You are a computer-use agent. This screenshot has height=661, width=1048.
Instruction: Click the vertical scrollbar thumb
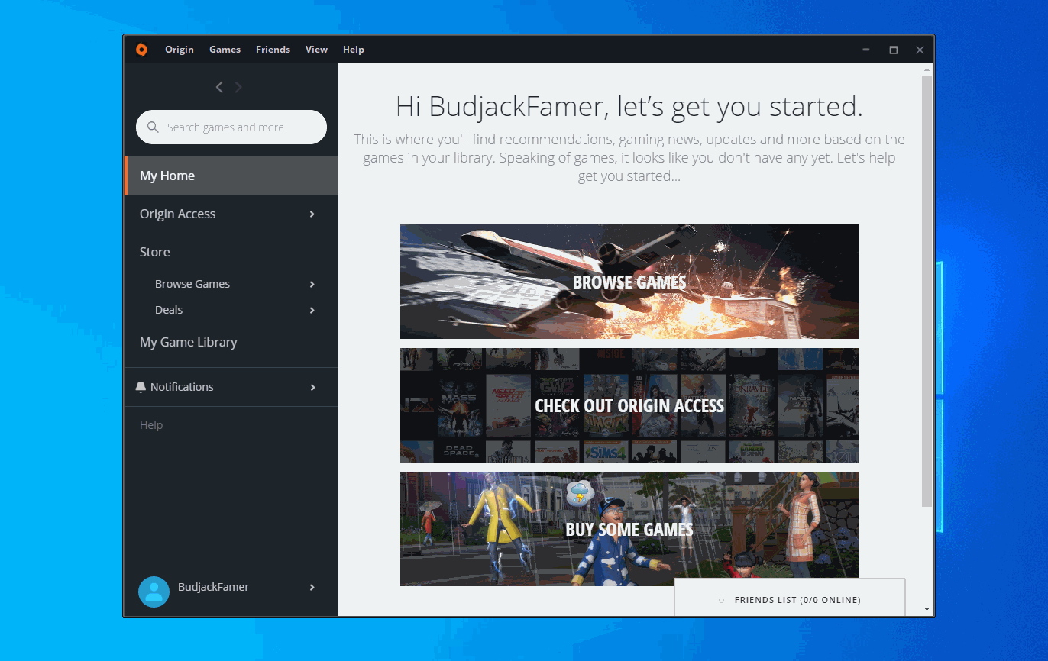coord(927,291)
